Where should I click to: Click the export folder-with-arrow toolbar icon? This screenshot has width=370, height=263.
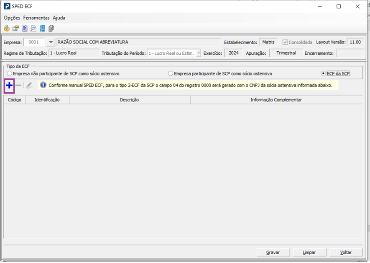(15, 28)
